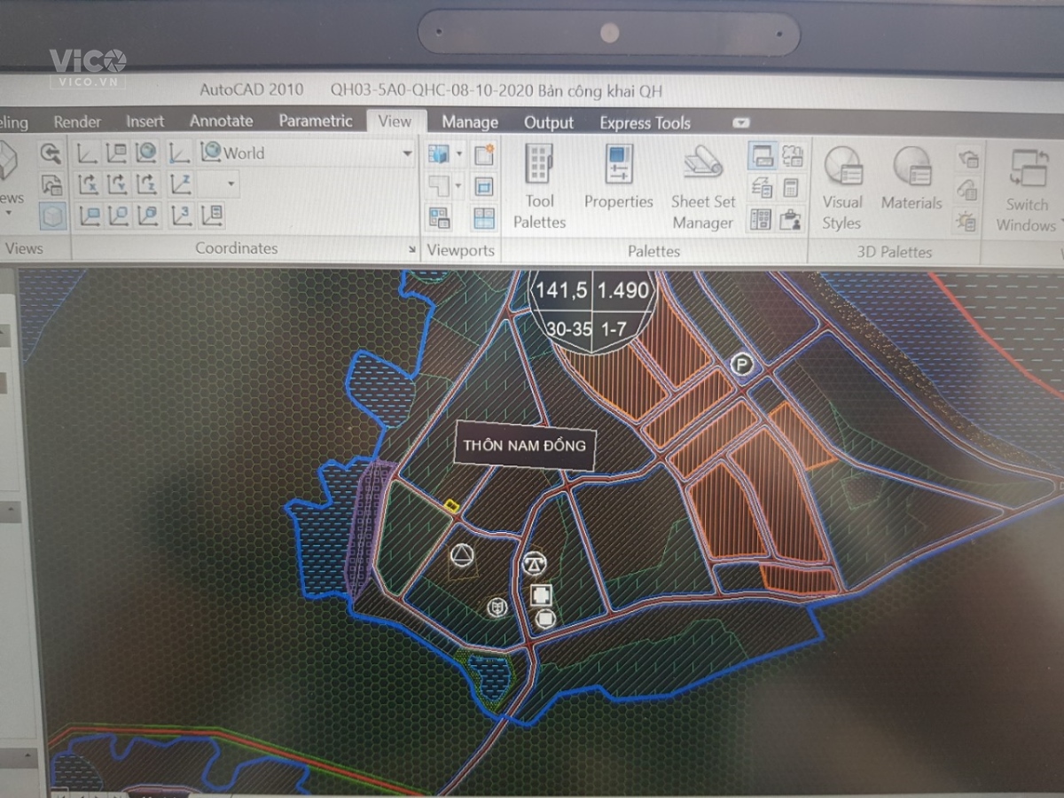Open DesignCenter palette icon
The height and width of the screenshot is (798, 1064).
tap(761, 218)
